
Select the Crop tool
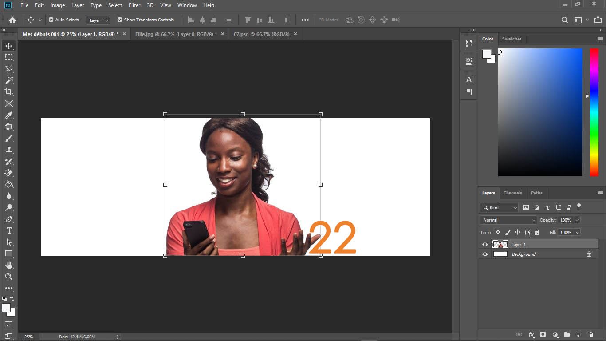(9, 92)
